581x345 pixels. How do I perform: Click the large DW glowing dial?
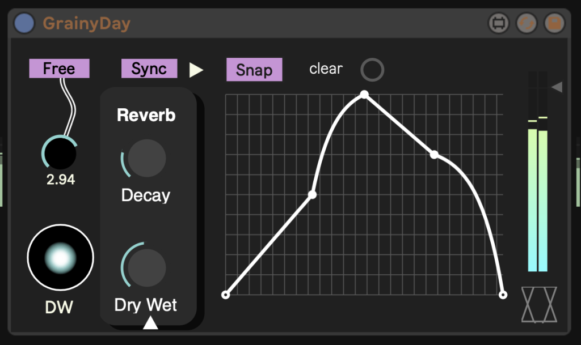pos(60,258)
